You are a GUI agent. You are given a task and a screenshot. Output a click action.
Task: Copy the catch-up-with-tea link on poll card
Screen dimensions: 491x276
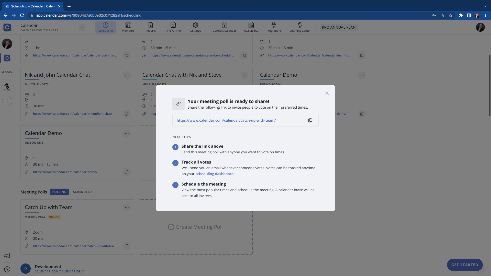click(x=127, y=246)
